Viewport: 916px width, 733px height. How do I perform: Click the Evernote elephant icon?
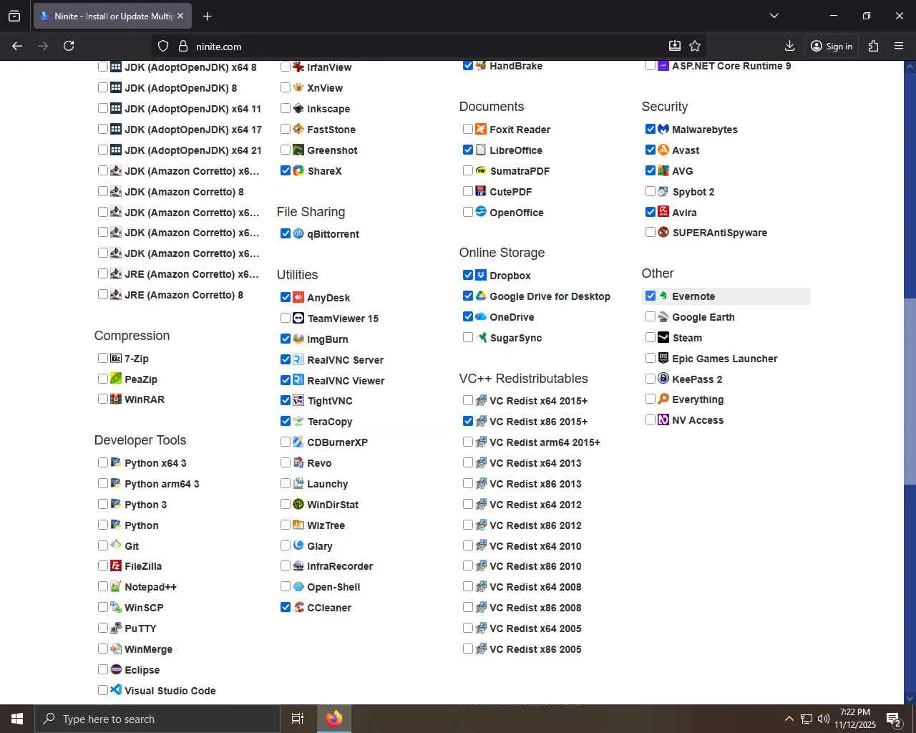tap(663, 296)
